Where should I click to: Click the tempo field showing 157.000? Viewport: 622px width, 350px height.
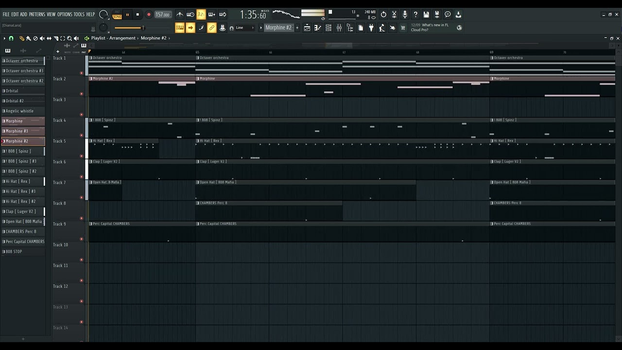click(x=162, y=15)
